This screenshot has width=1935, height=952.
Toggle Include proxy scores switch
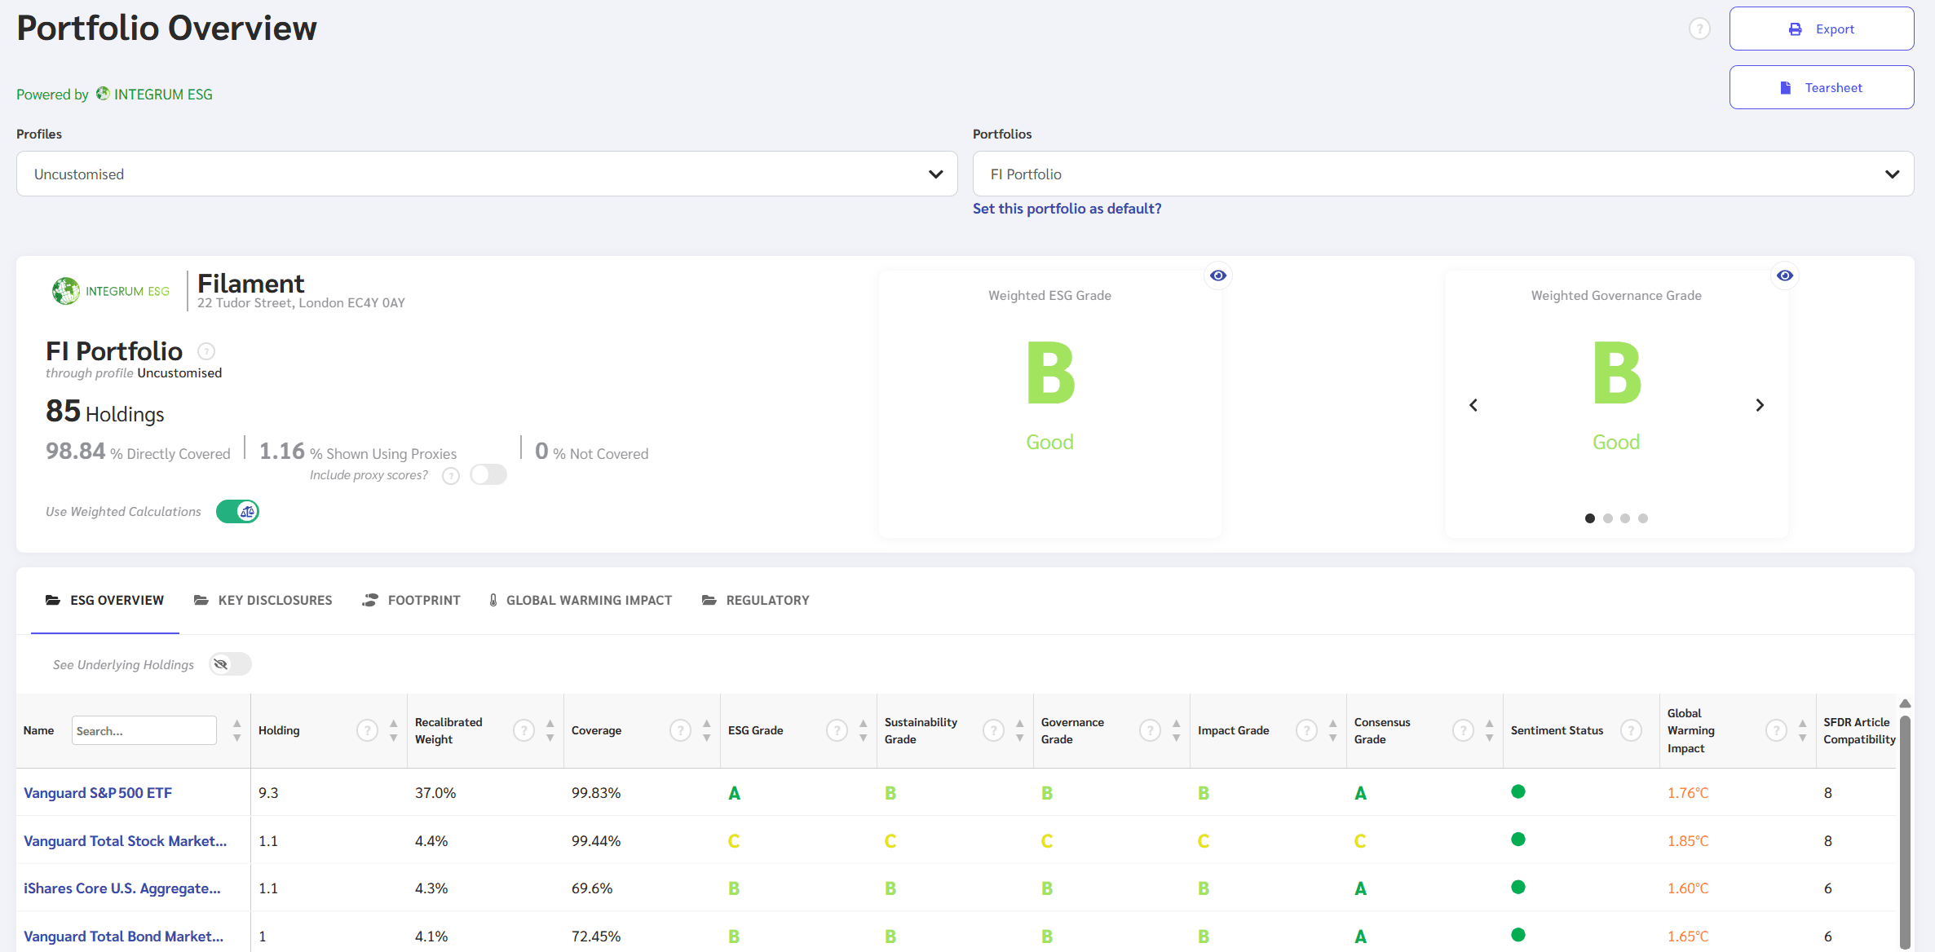[488, 474]
